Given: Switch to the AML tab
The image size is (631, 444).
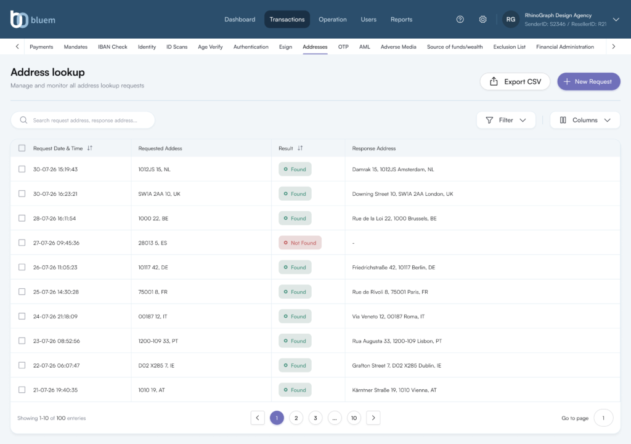Looking at the screenshot, I should [365, 47].
